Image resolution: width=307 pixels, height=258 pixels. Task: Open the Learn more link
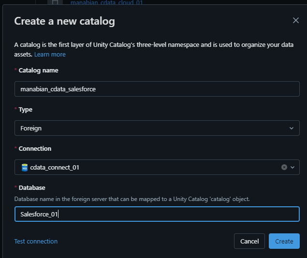point(50,55)
